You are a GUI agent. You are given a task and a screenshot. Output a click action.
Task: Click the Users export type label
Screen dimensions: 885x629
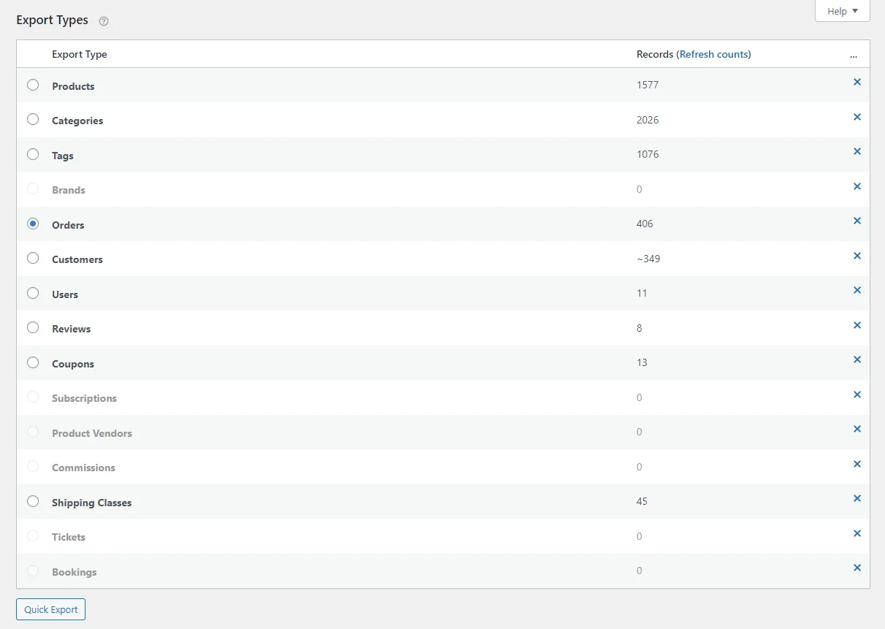pyautogui.click(x=65, y=294)
